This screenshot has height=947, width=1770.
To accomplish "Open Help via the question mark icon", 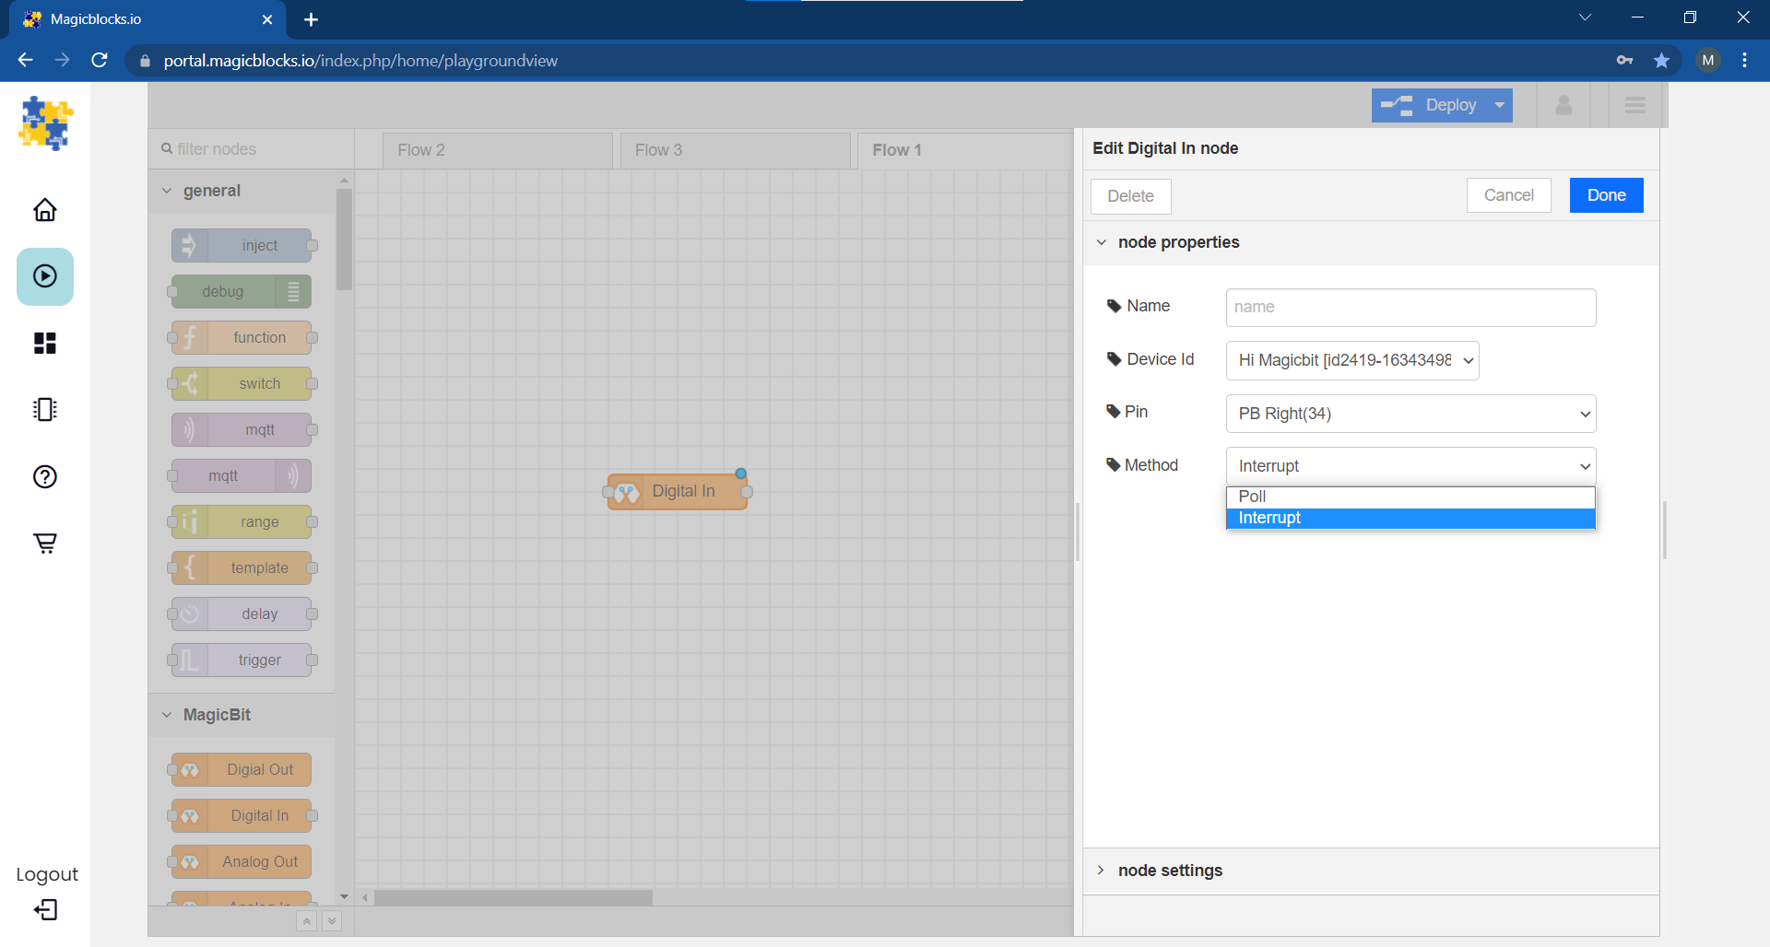I will [x=43, y=476].
